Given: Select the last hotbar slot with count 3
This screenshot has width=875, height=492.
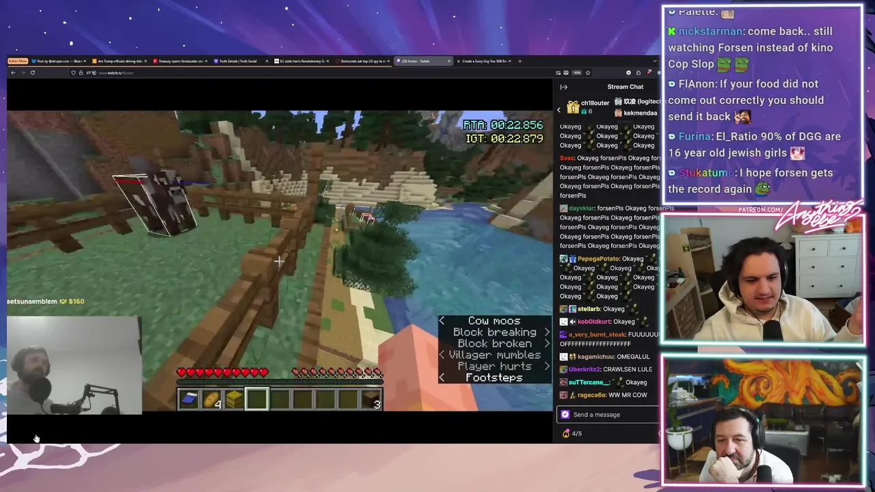Looking at the screenshot, I should [x=371, y=399].
